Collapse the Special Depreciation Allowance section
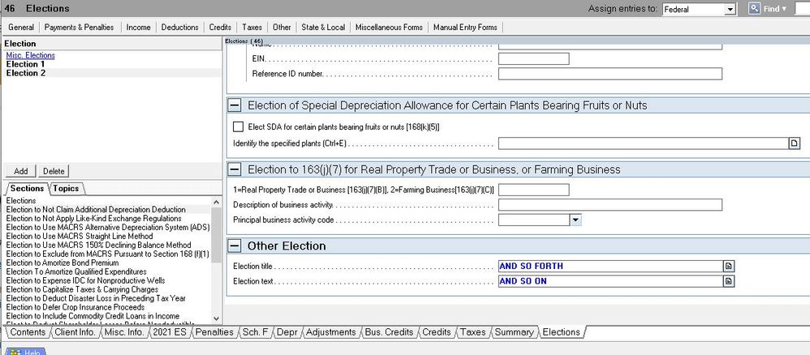Screen dimensions: 810x355 pos(235,105)
